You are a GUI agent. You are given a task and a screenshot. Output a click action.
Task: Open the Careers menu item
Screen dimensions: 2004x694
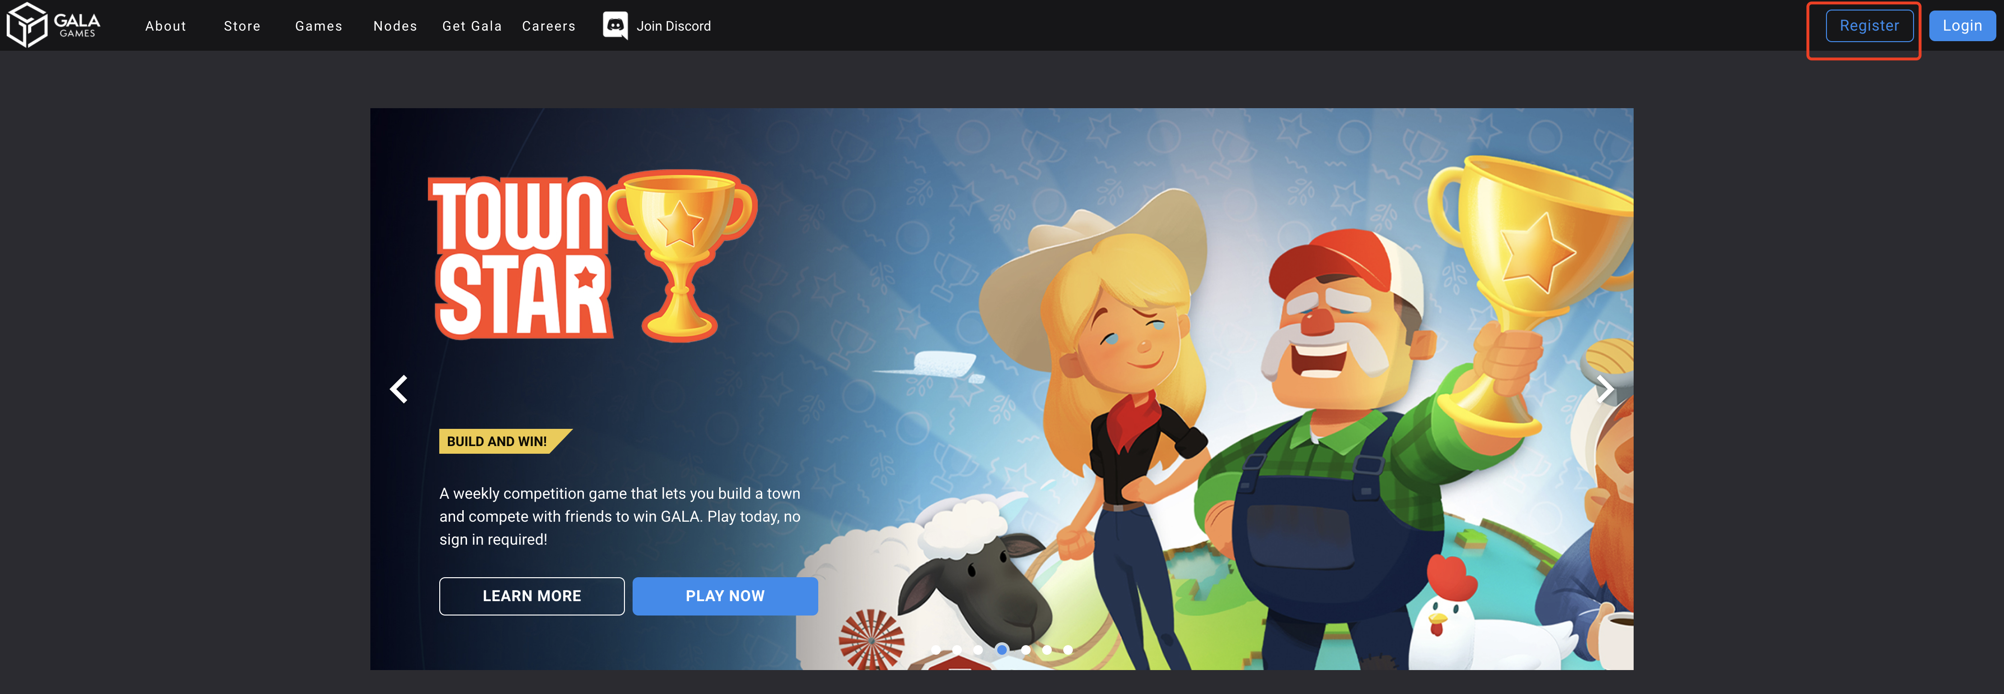click(x=548, y=26)
